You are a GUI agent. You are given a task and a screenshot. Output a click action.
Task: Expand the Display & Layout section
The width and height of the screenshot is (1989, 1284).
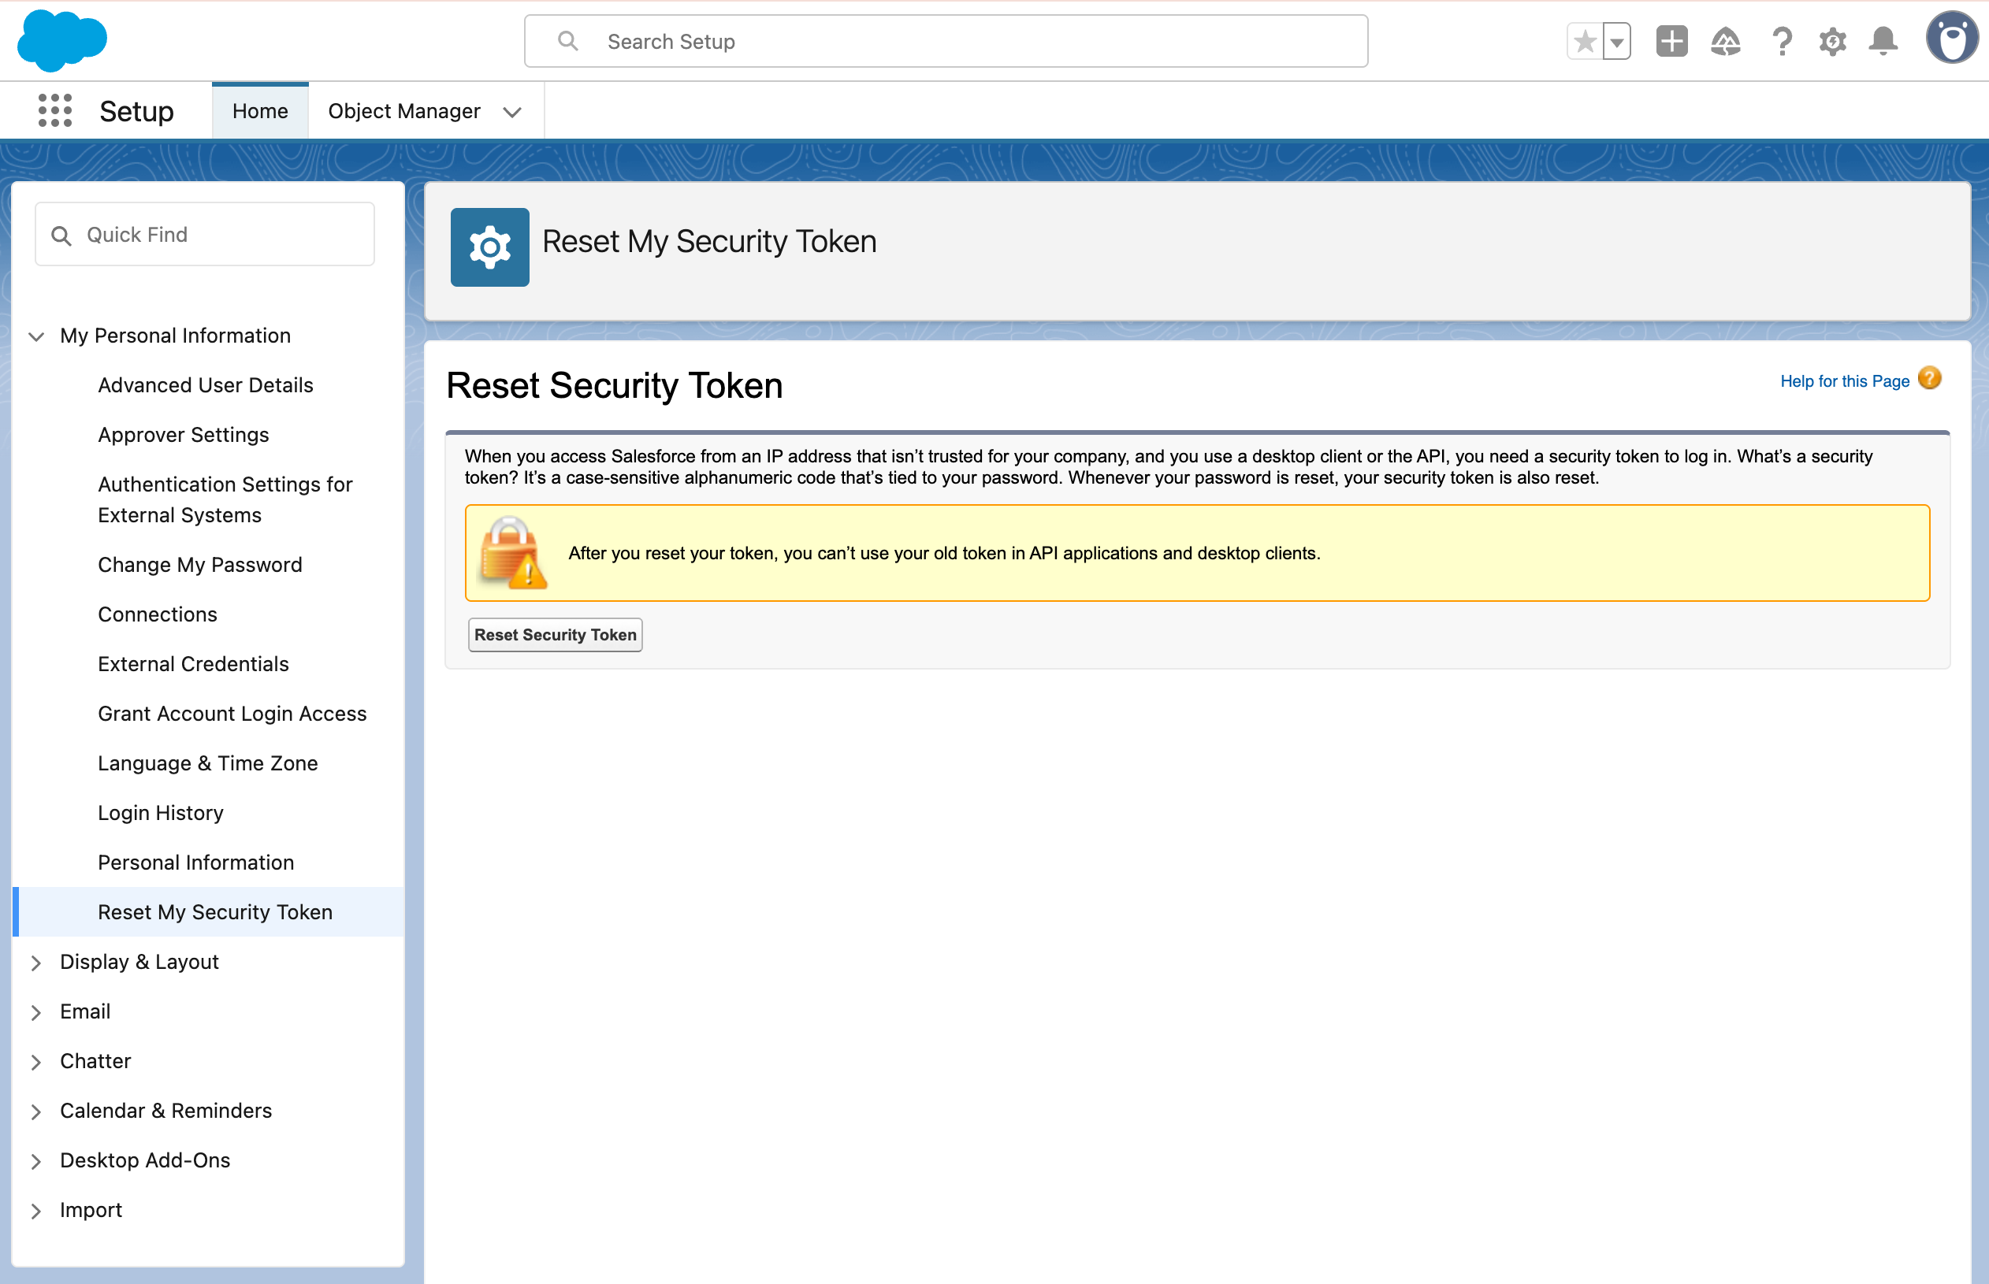point(36,962)
